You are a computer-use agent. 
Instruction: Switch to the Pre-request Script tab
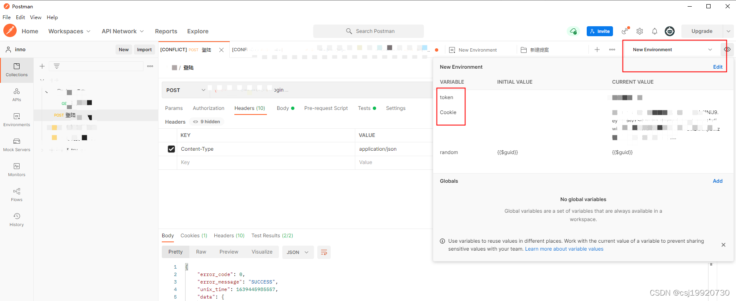pyautogui.click(x=326, y=108)
